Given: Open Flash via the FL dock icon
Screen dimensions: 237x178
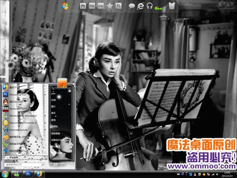Looking at the screenshot, I should coord(118,6).
